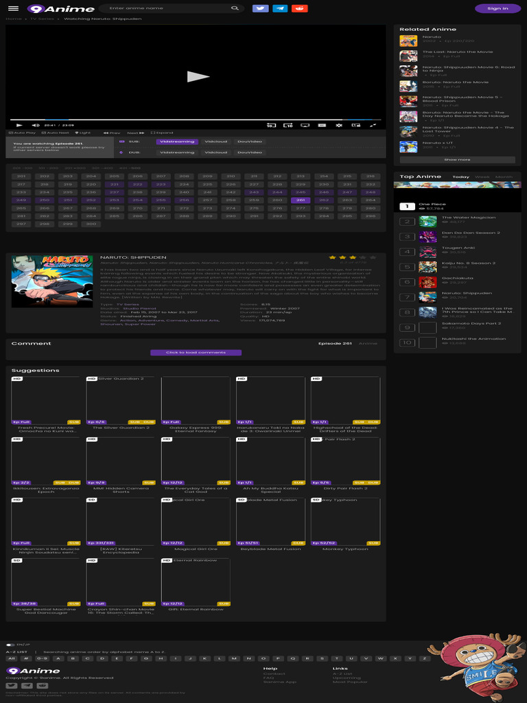Switch to 001-100 episode range

pos(23,168)
